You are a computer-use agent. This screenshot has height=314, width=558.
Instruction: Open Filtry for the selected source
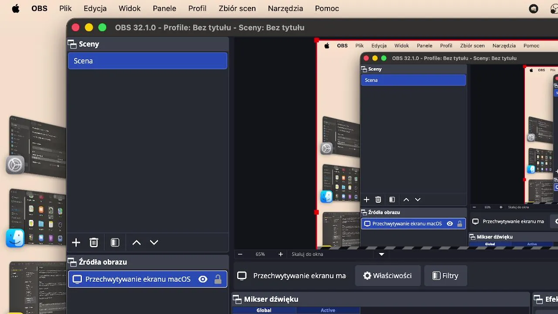click(x=445, y=276)
